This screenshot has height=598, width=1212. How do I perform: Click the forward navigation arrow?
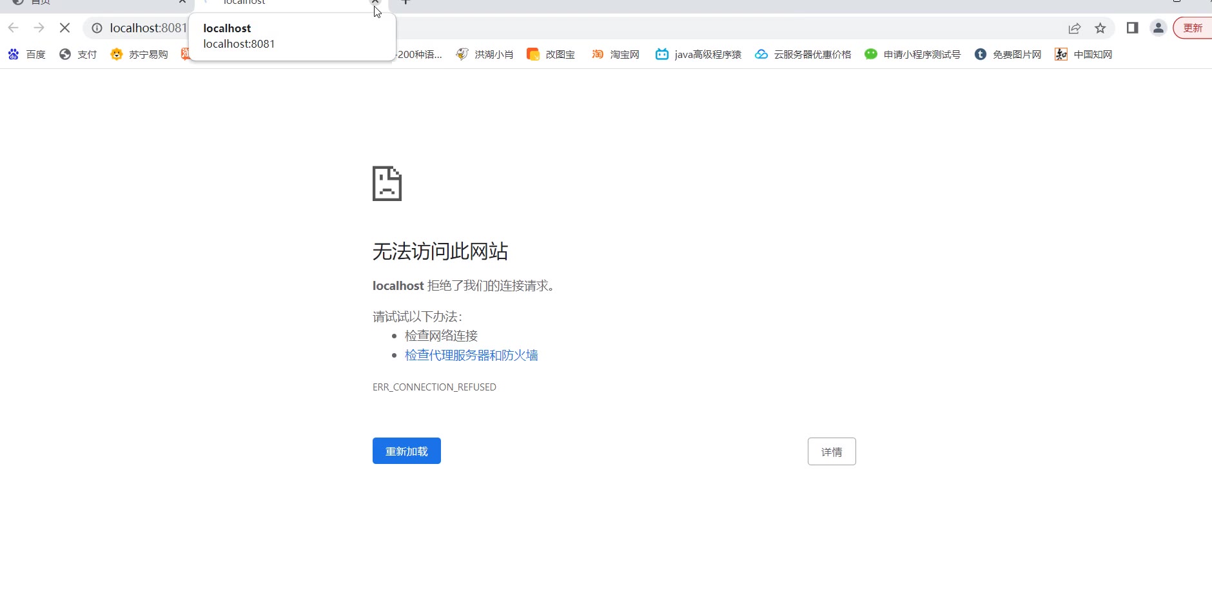(39, 28)
